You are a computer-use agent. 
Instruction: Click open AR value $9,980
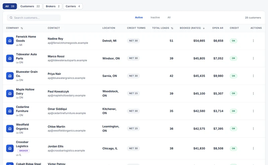218,76
